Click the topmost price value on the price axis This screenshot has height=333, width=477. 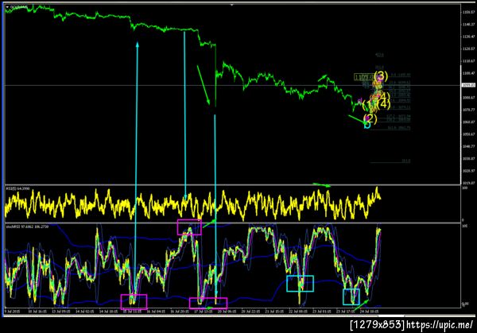click(469, 12)
